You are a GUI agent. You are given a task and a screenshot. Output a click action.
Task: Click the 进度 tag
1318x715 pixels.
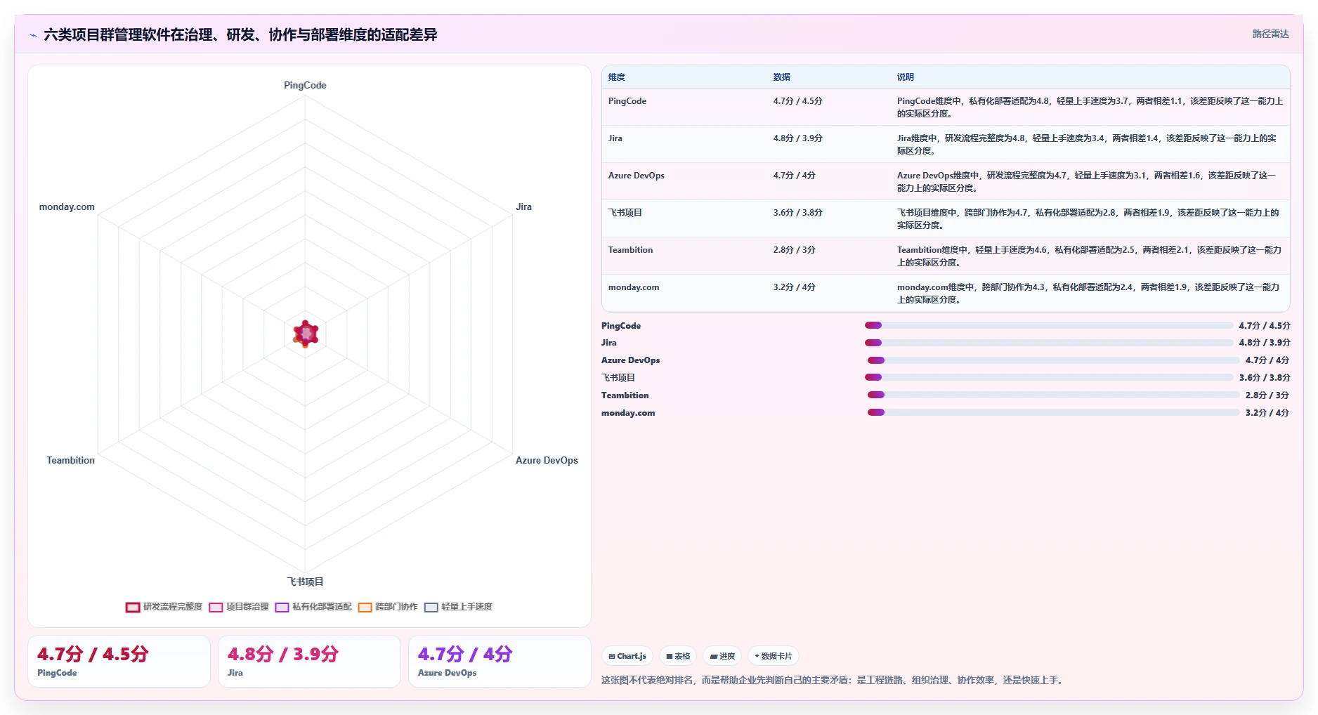(722, 656)
